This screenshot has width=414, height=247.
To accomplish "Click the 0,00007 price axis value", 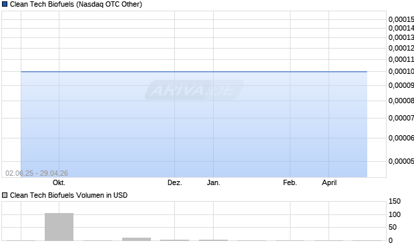I will coord(401,118).
